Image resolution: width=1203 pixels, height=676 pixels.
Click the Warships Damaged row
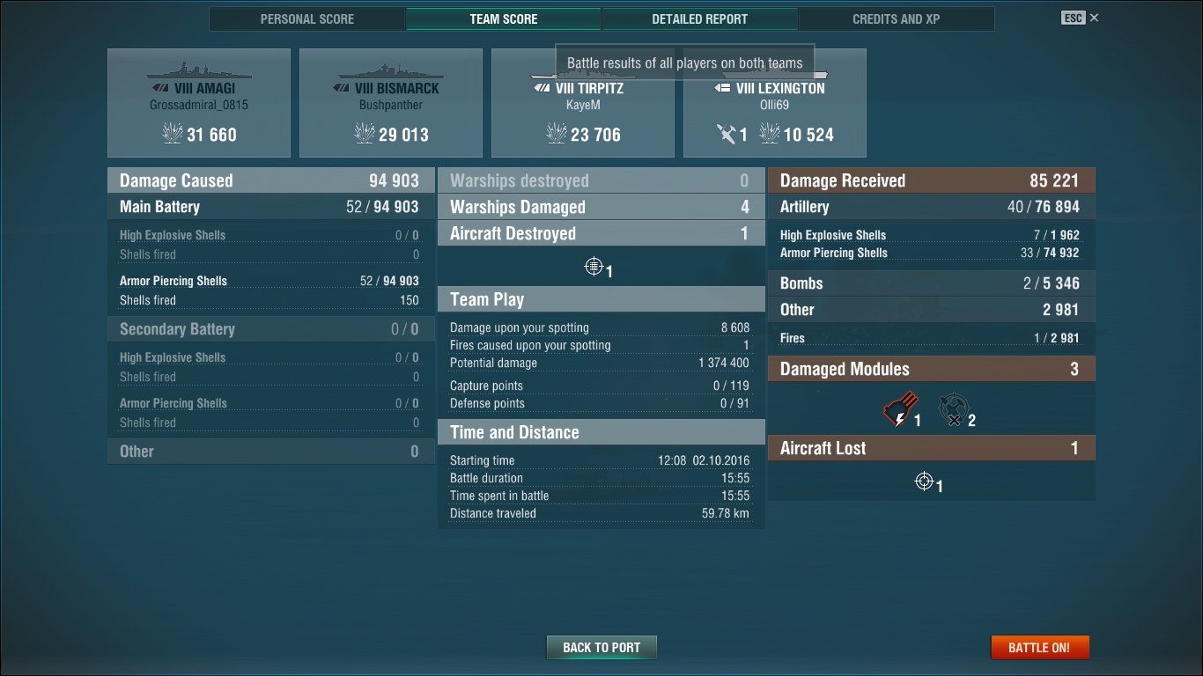coord(601,207)
